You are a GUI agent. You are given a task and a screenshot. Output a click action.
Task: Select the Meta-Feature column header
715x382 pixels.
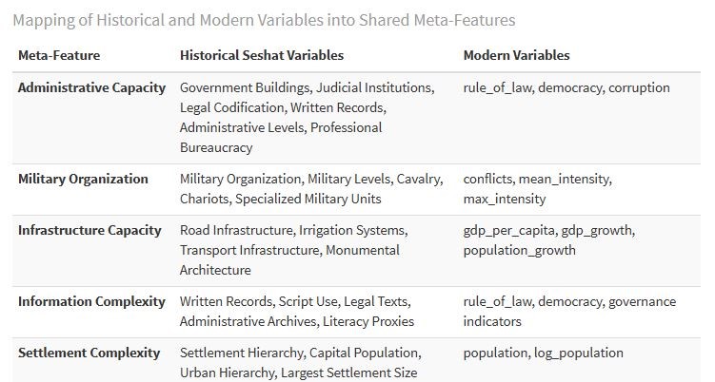(x=59, y=55)
